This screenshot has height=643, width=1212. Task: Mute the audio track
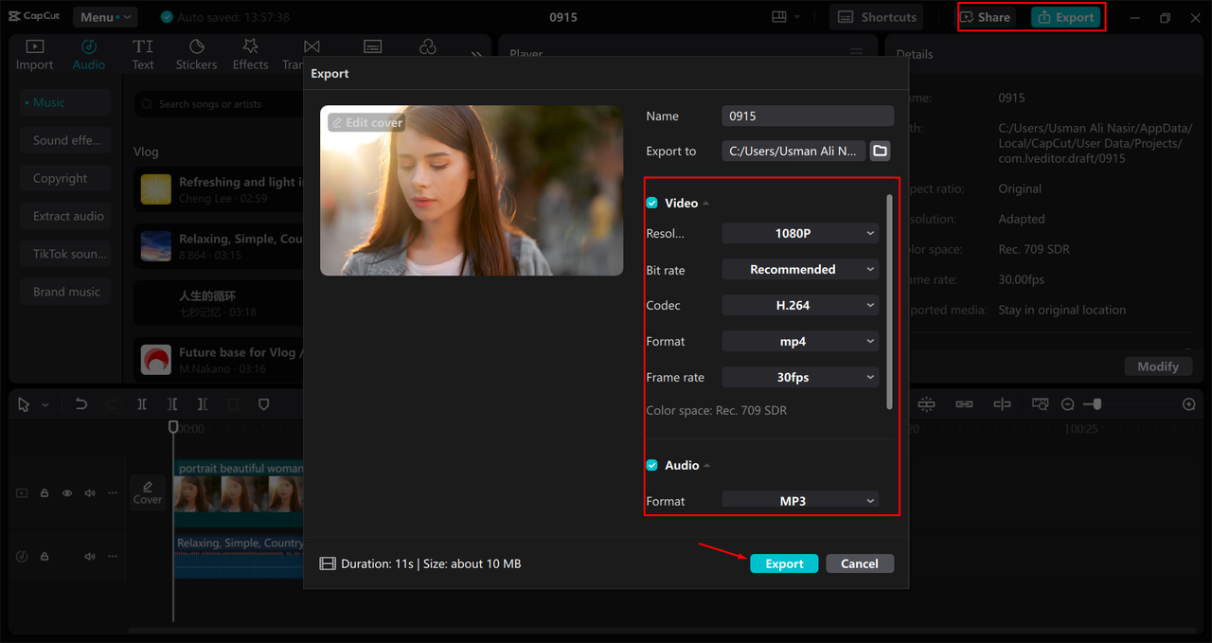click(x=90, y=557)
